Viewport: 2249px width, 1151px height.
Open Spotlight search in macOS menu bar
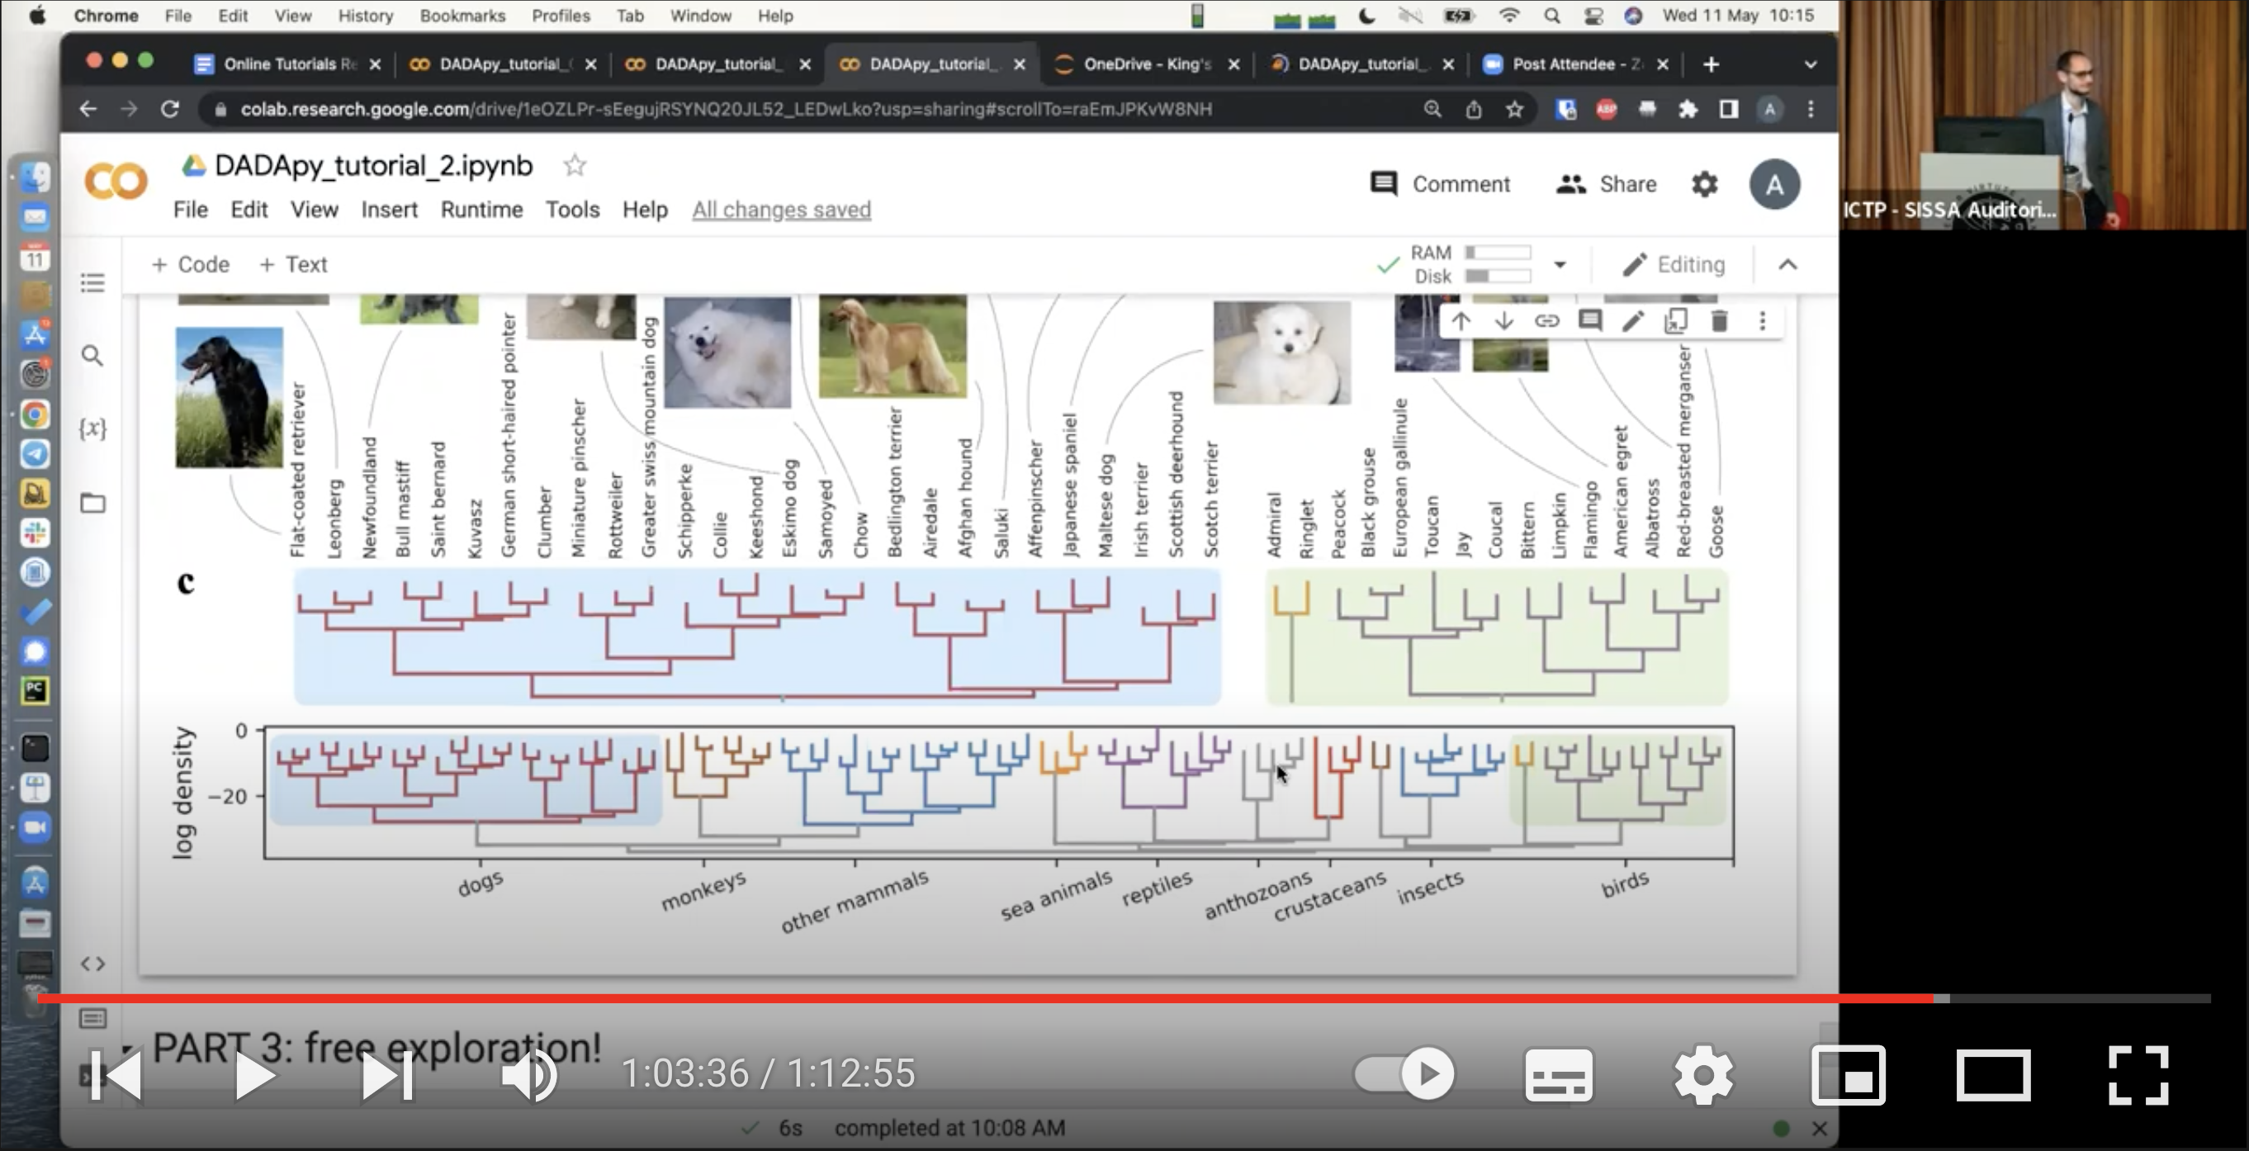pos(1551,16)
